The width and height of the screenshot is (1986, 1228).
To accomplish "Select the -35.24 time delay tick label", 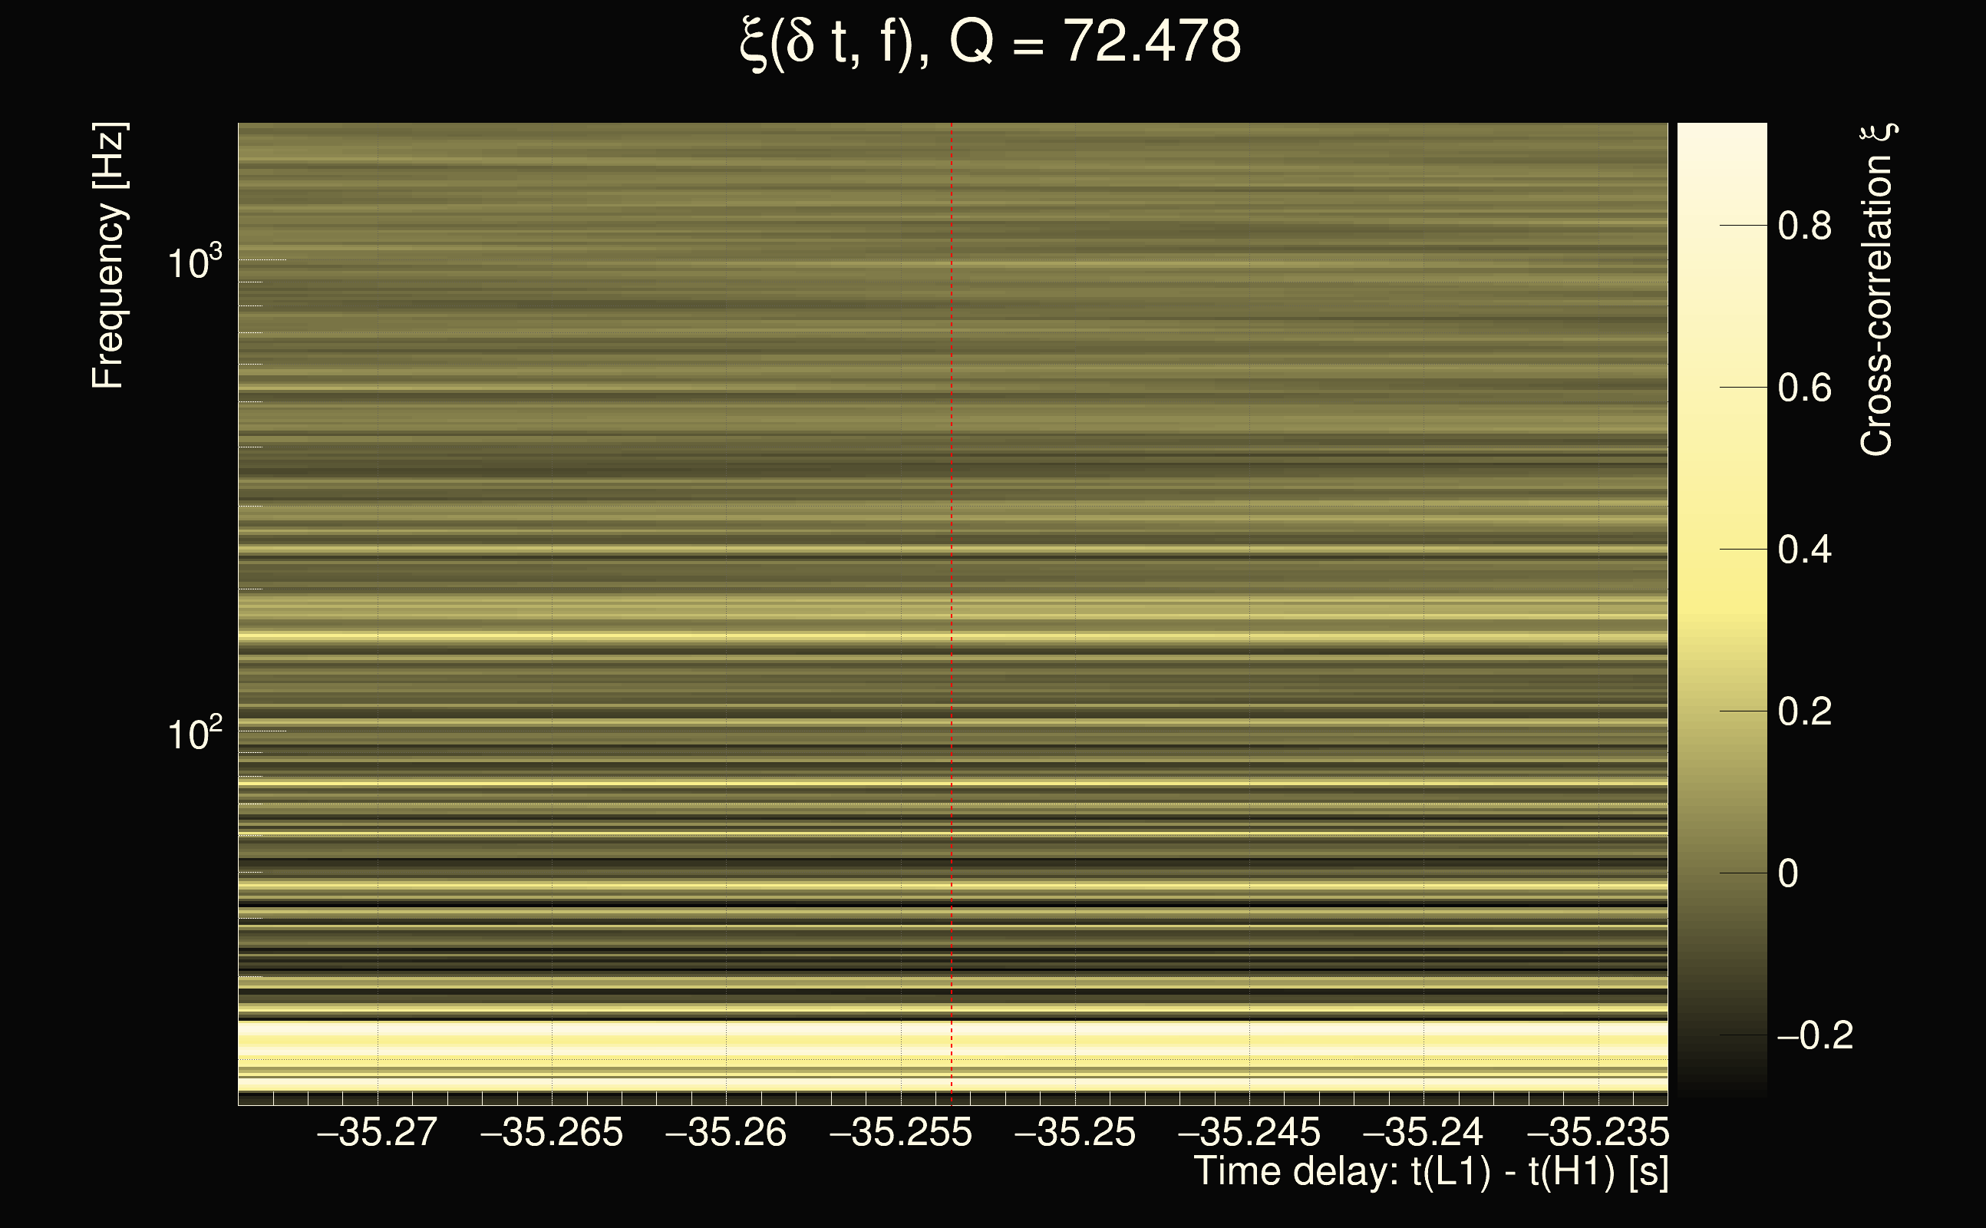I will click(x=1423, y=1132).
